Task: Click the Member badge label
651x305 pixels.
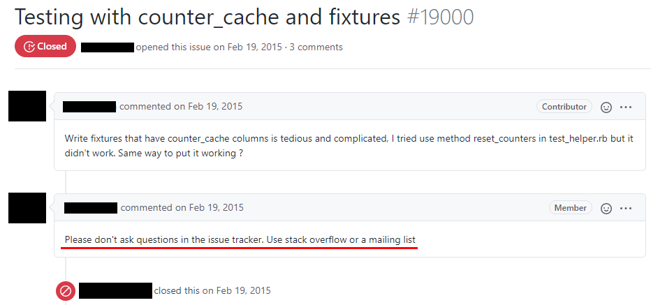Action: [571, 207]
